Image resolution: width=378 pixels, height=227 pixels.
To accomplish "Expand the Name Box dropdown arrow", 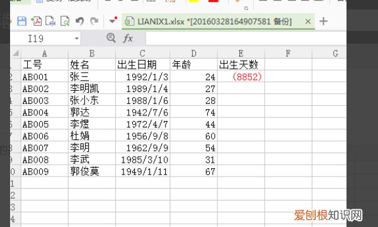I will click(77, 38).
